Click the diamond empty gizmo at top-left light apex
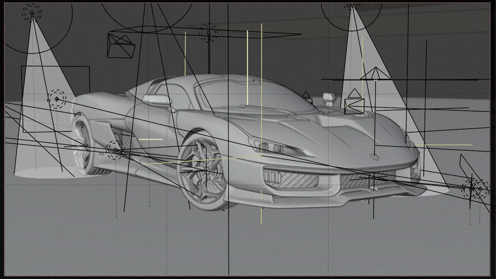 click(x=32, y=12)
